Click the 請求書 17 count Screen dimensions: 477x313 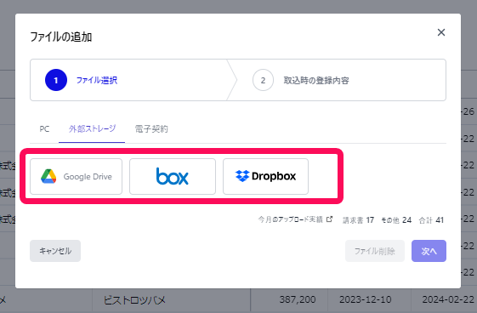point(358,220)
